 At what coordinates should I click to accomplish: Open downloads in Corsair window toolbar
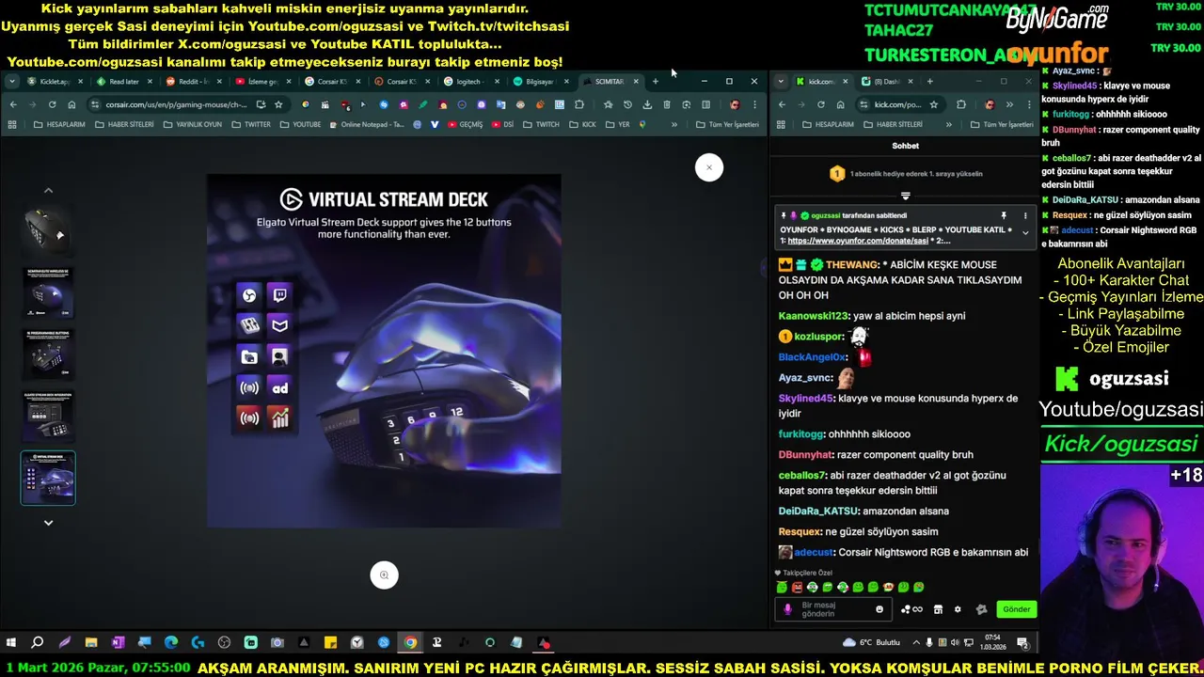tap(647, 104)
